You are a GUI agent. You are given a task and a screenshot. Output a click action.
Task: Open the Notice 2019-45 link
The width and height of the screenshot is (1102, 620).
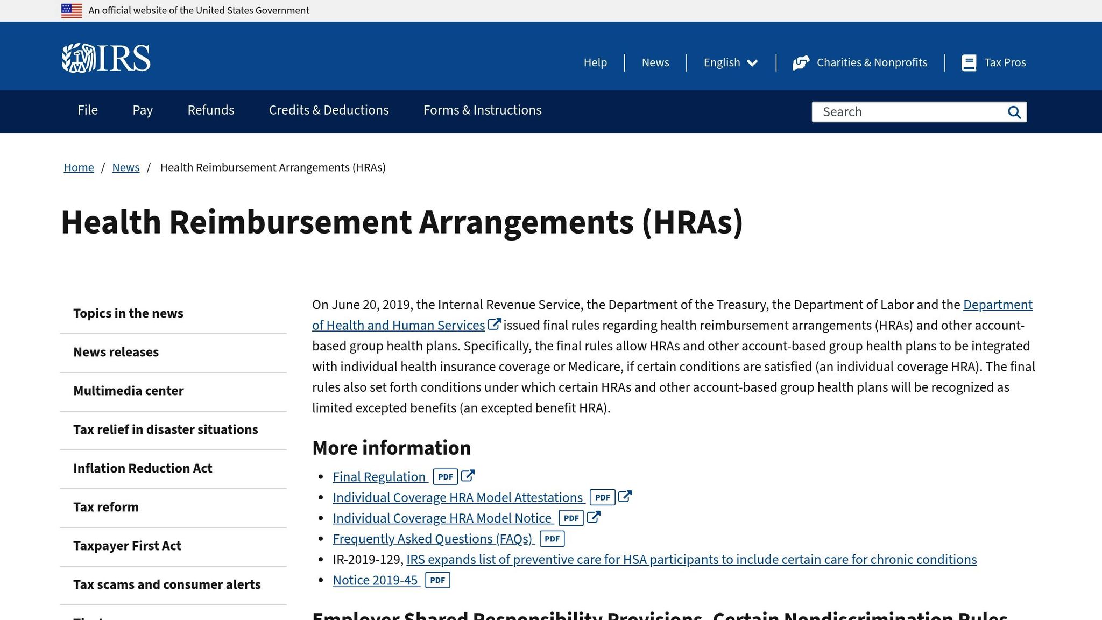pyautogui.click(x=375, y=580)
